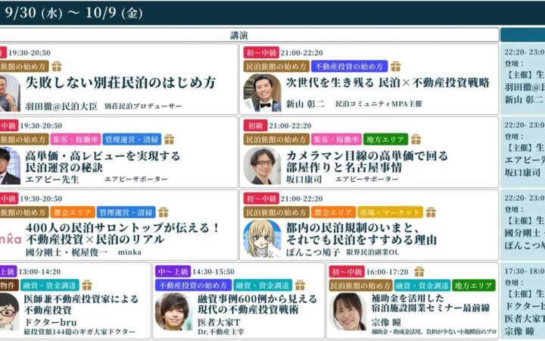Open 羽田徹@民泊大臣 speaker photo
Image resolution: width=545 pixels, height=341 pixels.
10,93
